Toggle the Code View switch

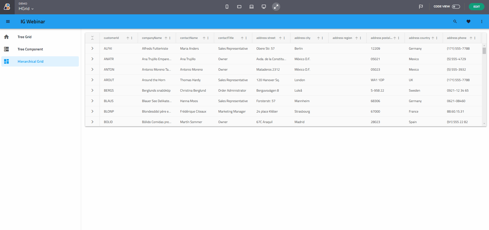pos(456,7)
